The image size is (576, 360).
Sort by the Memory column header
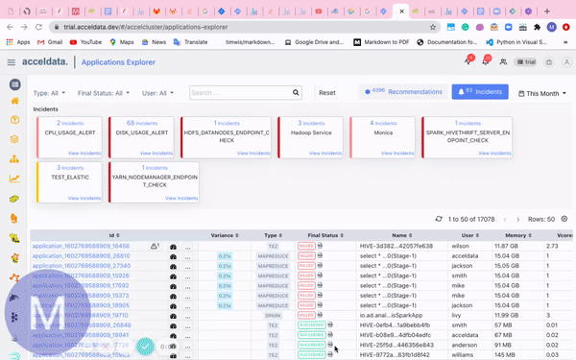point(518,235)
